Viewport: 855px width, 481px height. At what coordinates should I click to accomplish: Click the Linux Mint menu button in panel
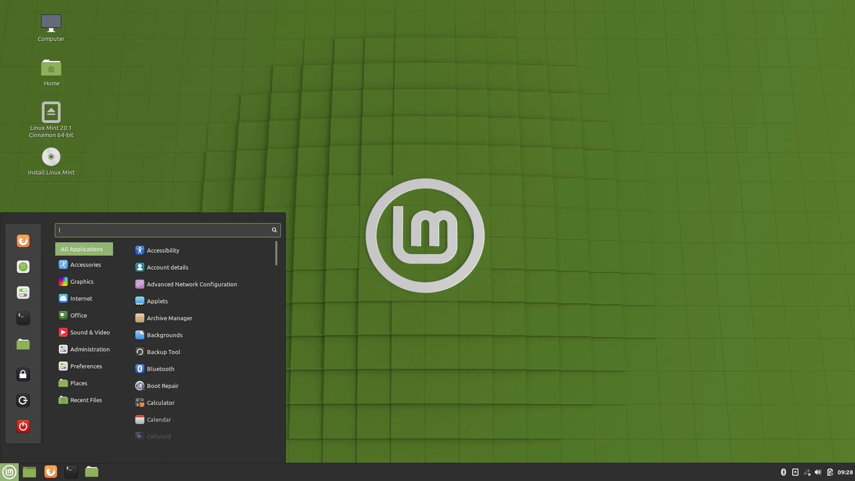pos(9,472)
